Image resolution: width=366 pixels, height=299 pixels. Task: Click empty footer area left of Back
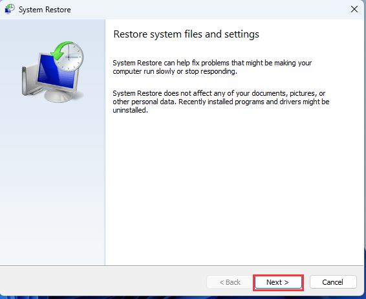pyautogui.click(x=103, y=282)
